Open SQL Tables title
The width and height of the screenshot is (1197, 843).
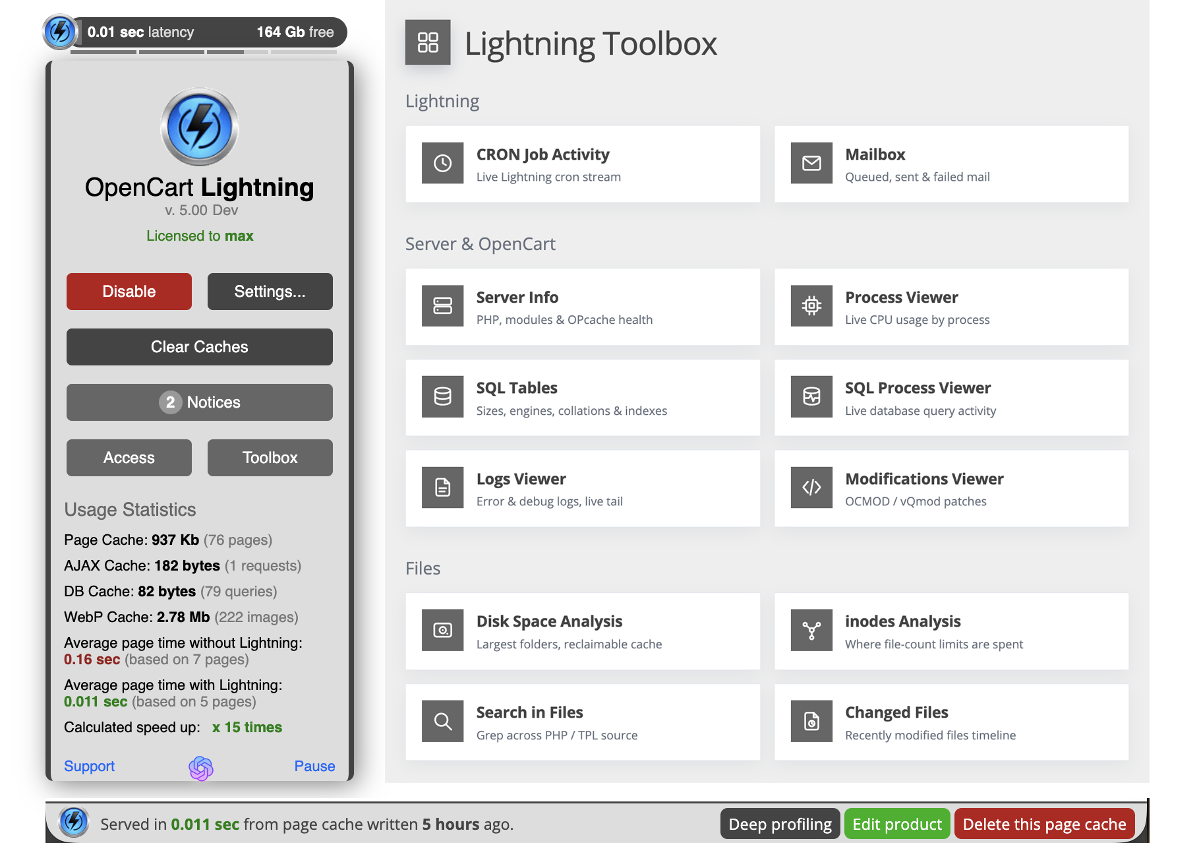tap(517, 388)
